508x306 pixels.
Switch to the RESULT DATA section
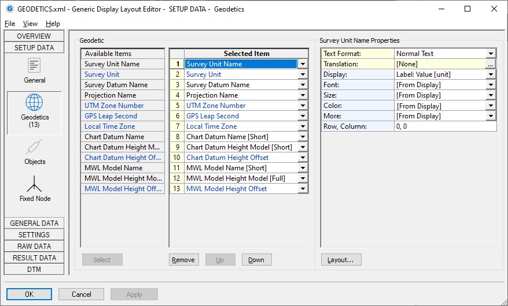point(34,258)
